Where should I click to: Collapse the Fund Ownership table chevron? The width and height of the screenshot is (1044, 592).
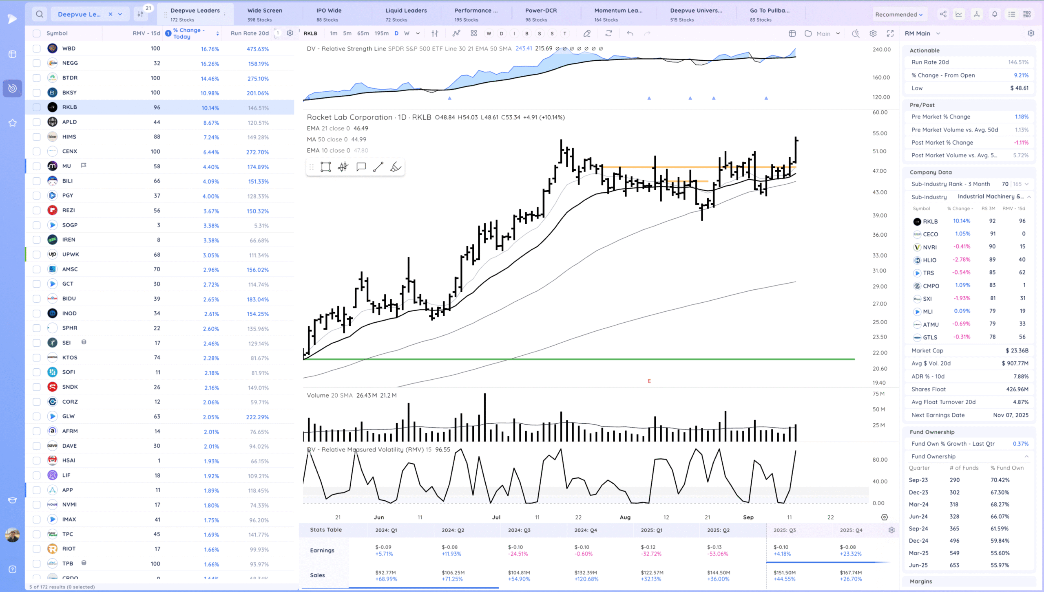pyautogui.click(x=1026, y=456)
